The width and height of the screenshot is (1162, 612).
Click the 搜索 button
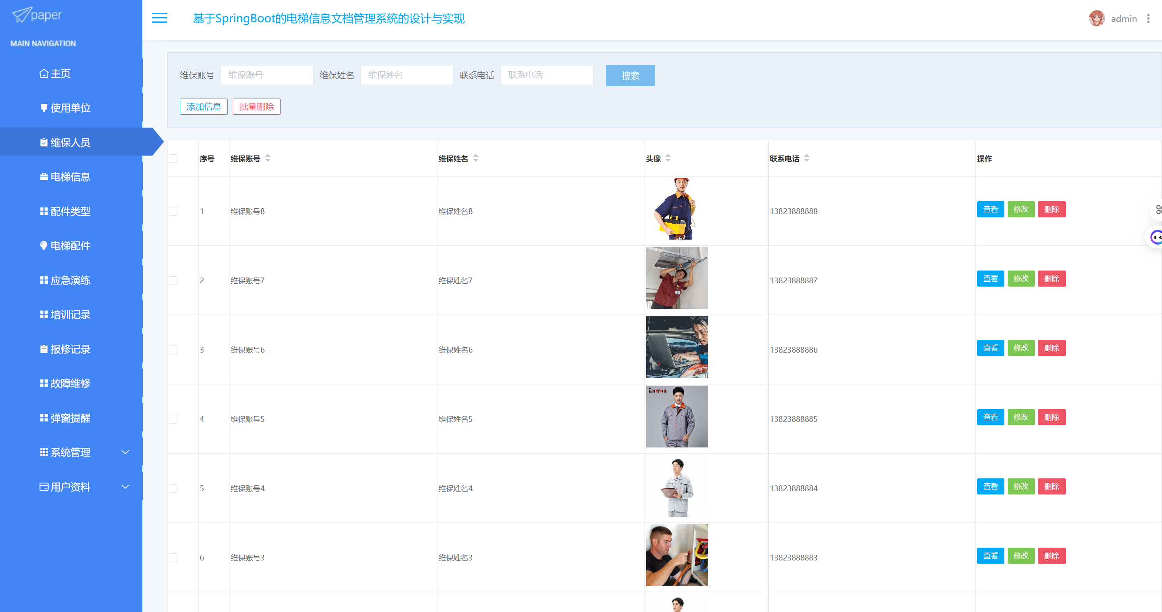pyautogui.click(x=630, y=76)
